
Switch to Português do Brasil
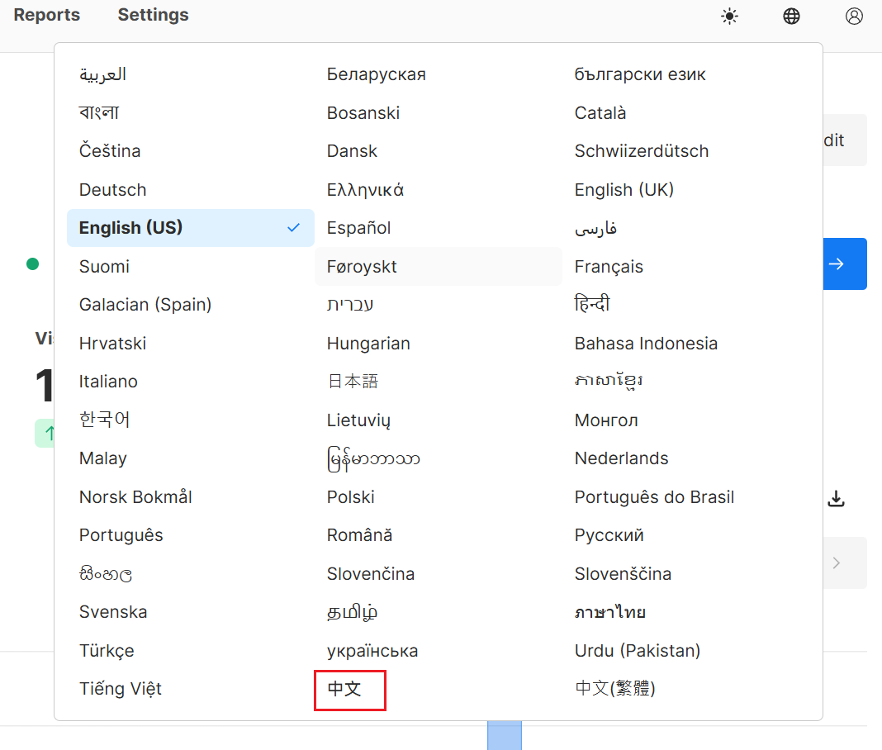[x=654, y=497]
